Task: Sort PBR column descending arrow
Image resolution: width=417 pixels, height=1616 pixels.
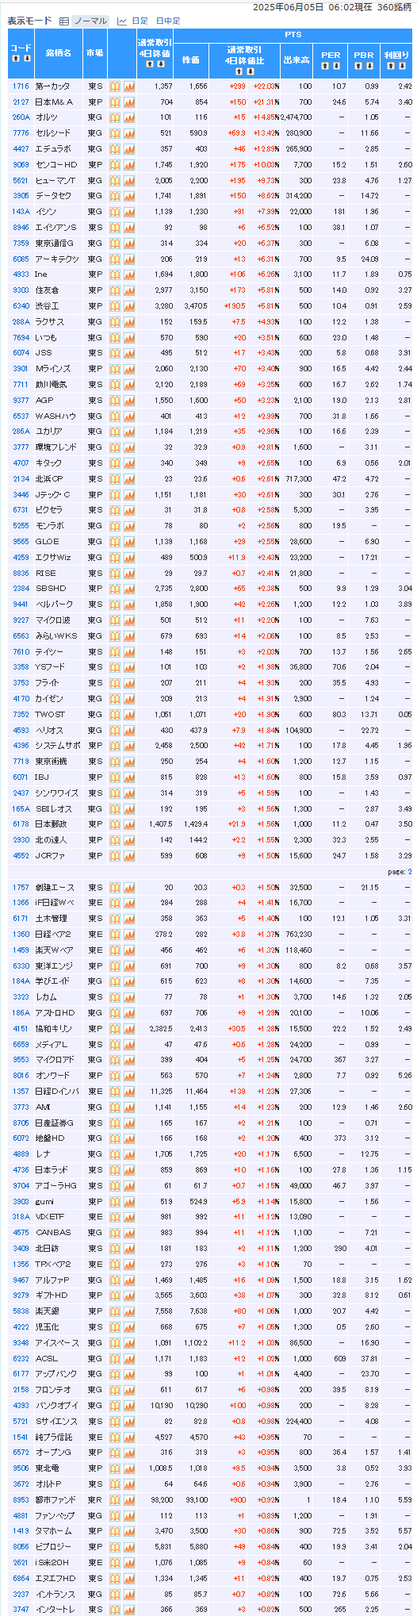Action: pyautogui.click(x=368, y=66)
